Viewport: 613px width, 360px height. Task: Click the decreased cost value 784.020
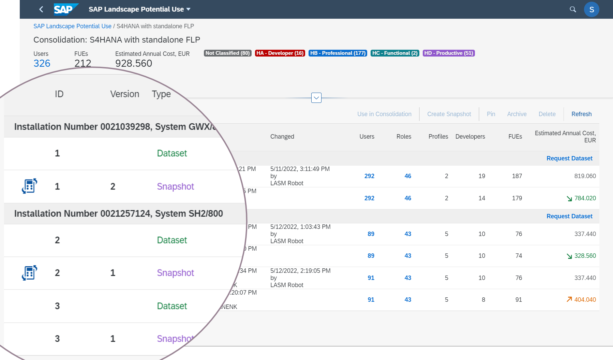(x=585, y=198)
